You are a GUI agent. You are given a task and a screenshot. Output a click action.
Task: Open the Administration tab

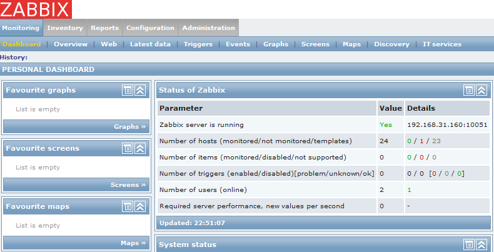tap(209, 28)
